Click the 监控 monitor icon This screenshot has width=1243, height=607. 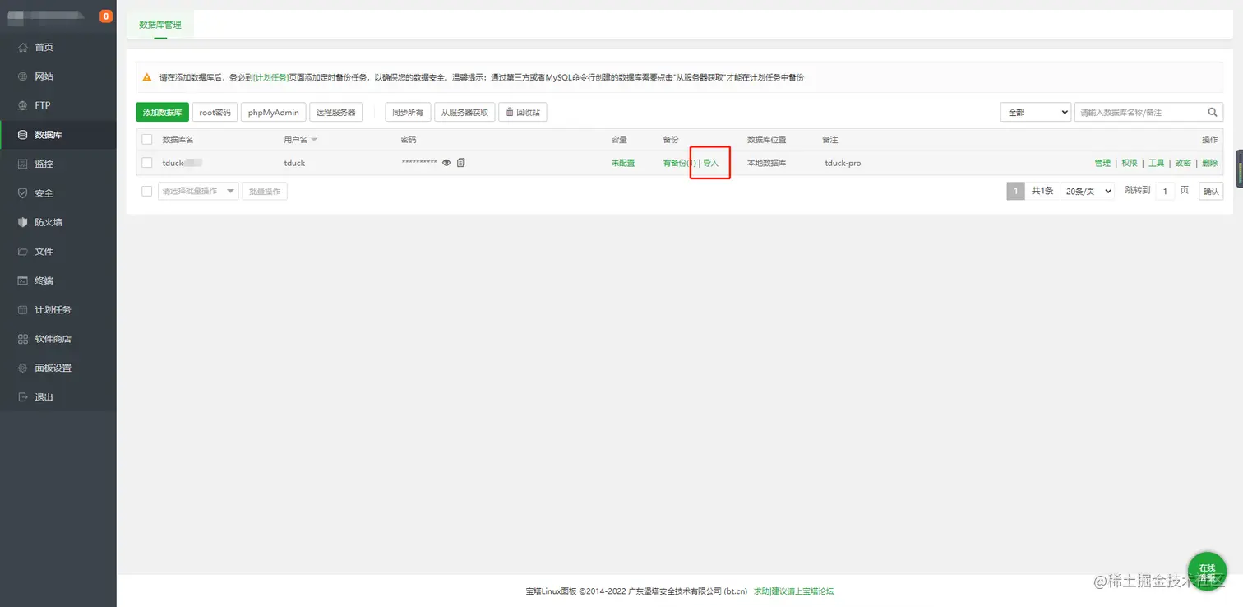tap(23, 164)
